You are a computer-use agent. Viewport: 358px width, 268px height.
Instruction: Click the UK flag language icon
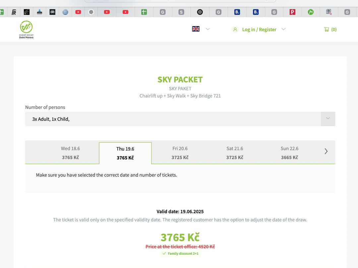[x=196, y=29]
